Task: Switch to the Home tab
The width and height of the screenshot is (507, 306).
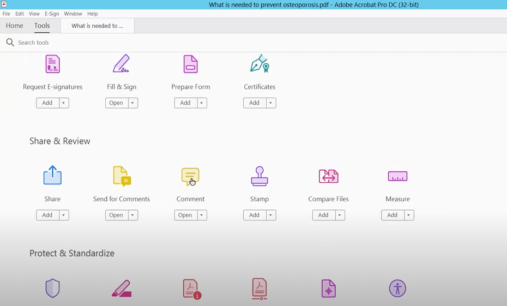Action: pyautogui.click(x=15, y=26)
